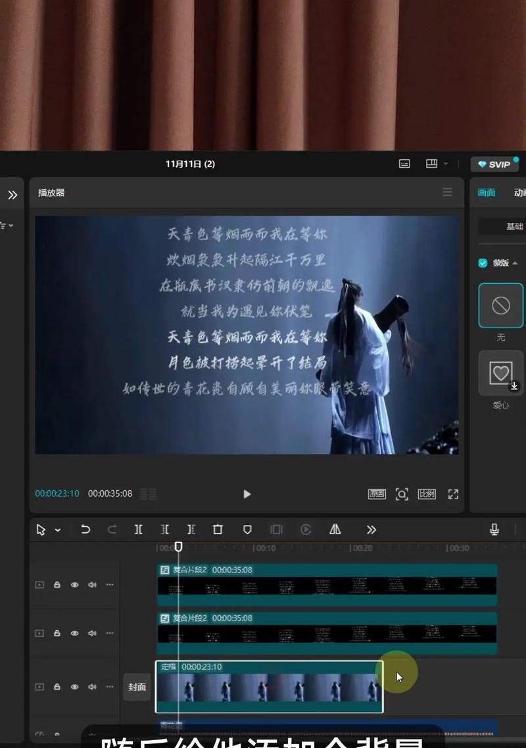Mirror the clip with flip icon
Image resolution: width=526 pixels, height=748 pixels.
pos(335,529)
